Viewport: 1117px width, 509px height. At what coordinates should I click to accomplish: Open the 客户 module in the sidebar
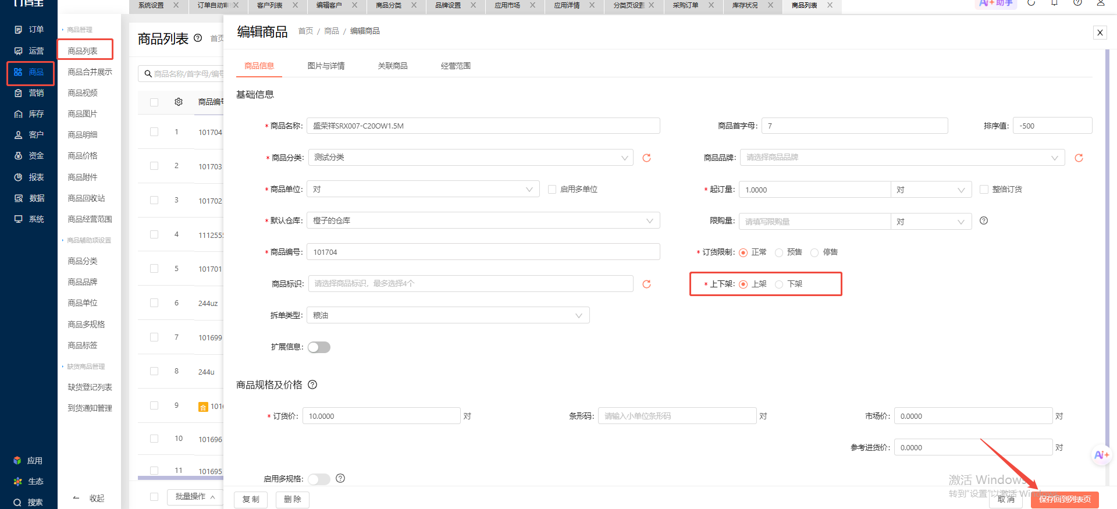point(29,135)
